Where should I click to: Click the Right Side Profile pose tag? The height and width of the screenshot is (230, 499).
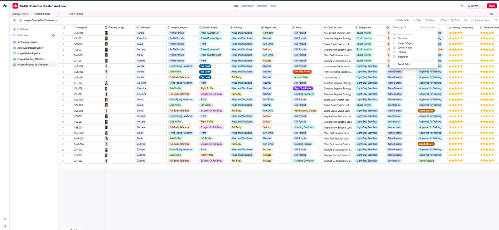tap(303, 88)
